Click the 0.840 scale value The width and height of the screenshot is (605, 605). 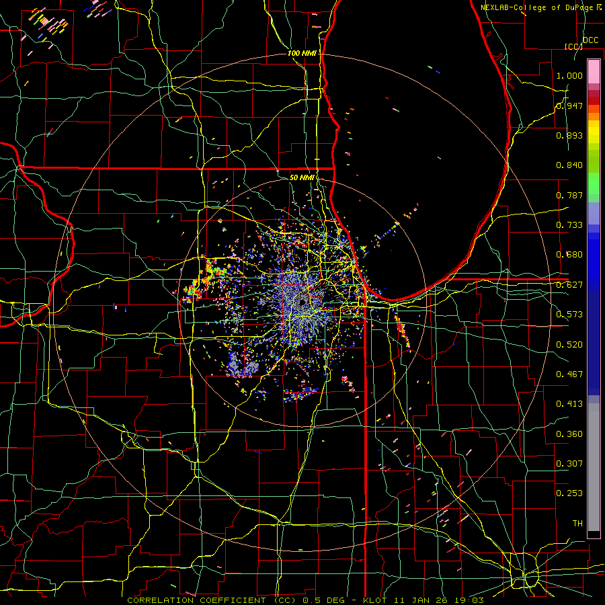(x=569, y=165)
